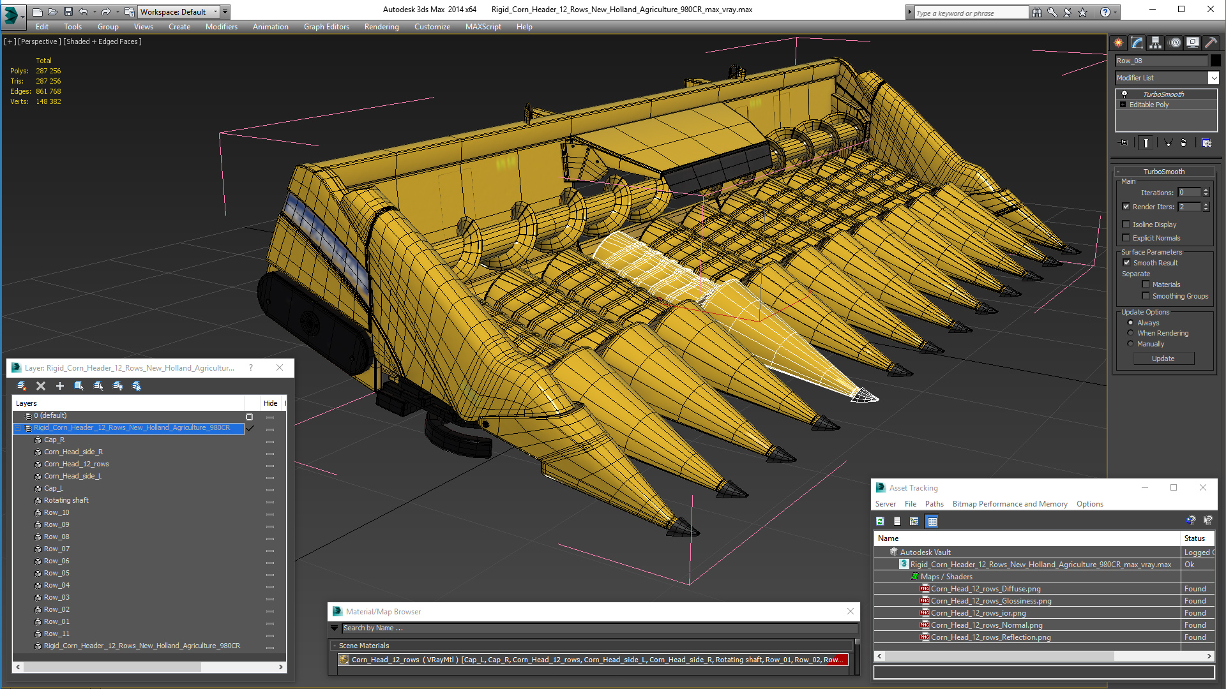Screen dimensions: 1226x689
Task: Toggle Render Iters checkbox
Action: pos(1126,207)
